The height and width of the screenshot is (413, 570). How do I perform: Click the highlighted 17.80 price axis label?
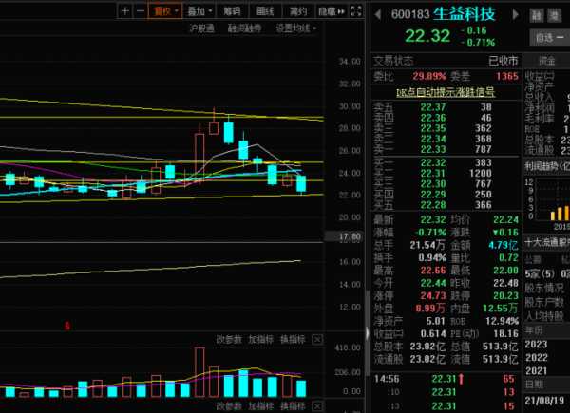(345, 237)
